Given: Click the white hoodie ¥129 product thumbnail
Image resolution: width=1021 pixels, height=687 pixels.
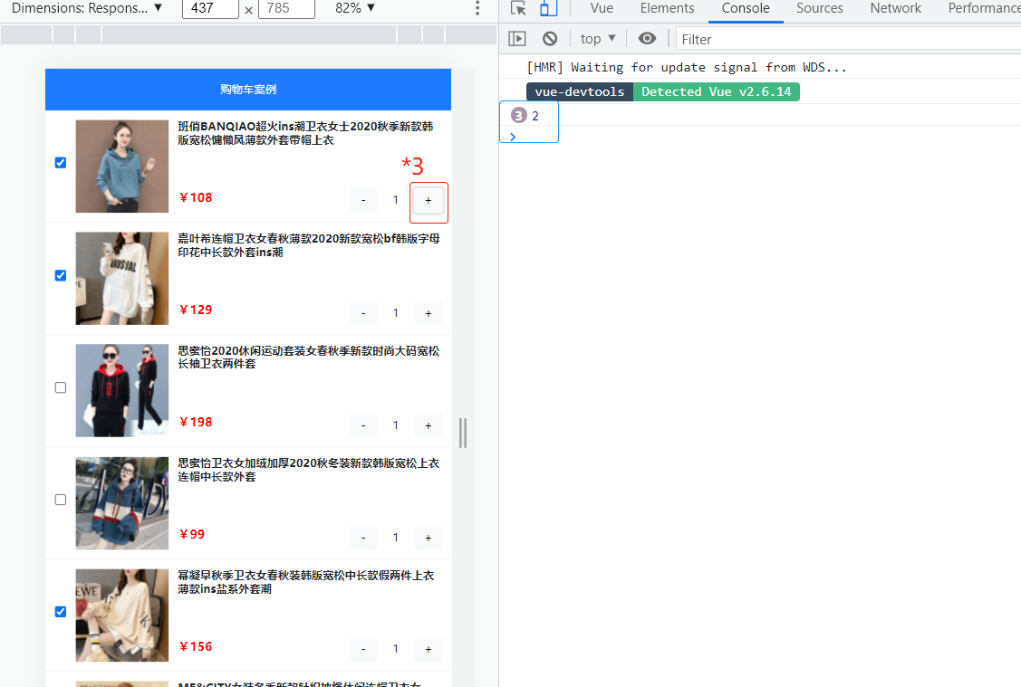Looking at the screenshot, I should pos(121,279).
